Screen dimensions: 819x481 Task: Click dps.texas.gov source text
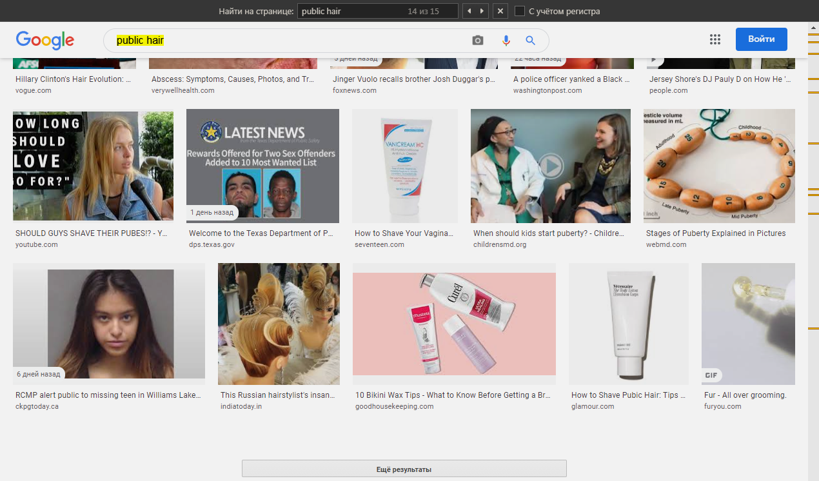[212, 245]
